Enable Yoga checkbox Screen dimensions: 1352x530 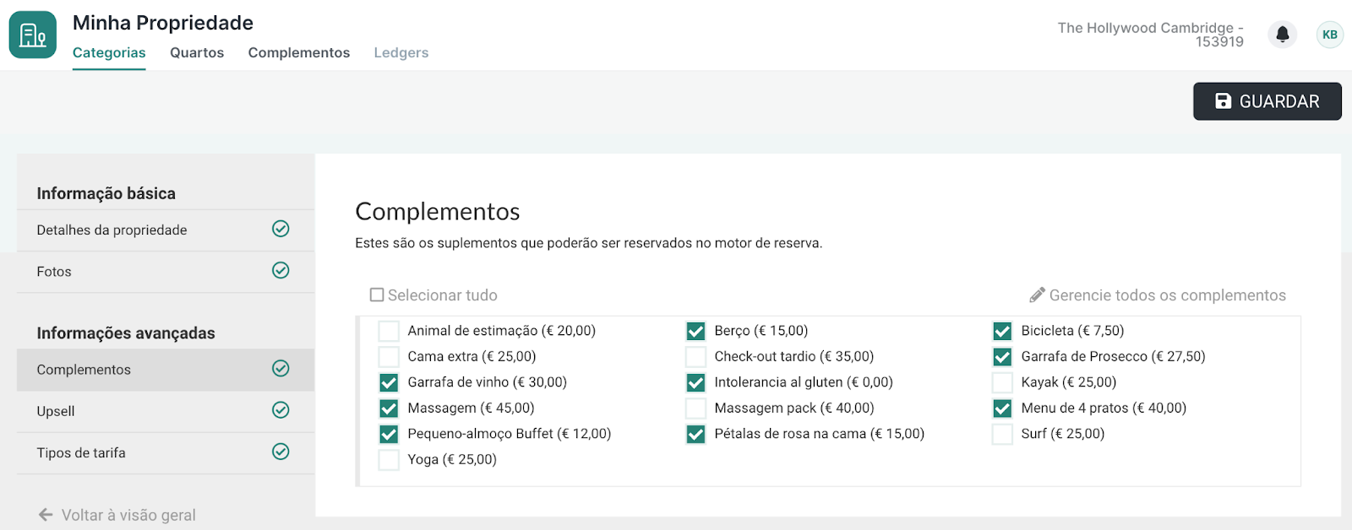pos(389,460)
